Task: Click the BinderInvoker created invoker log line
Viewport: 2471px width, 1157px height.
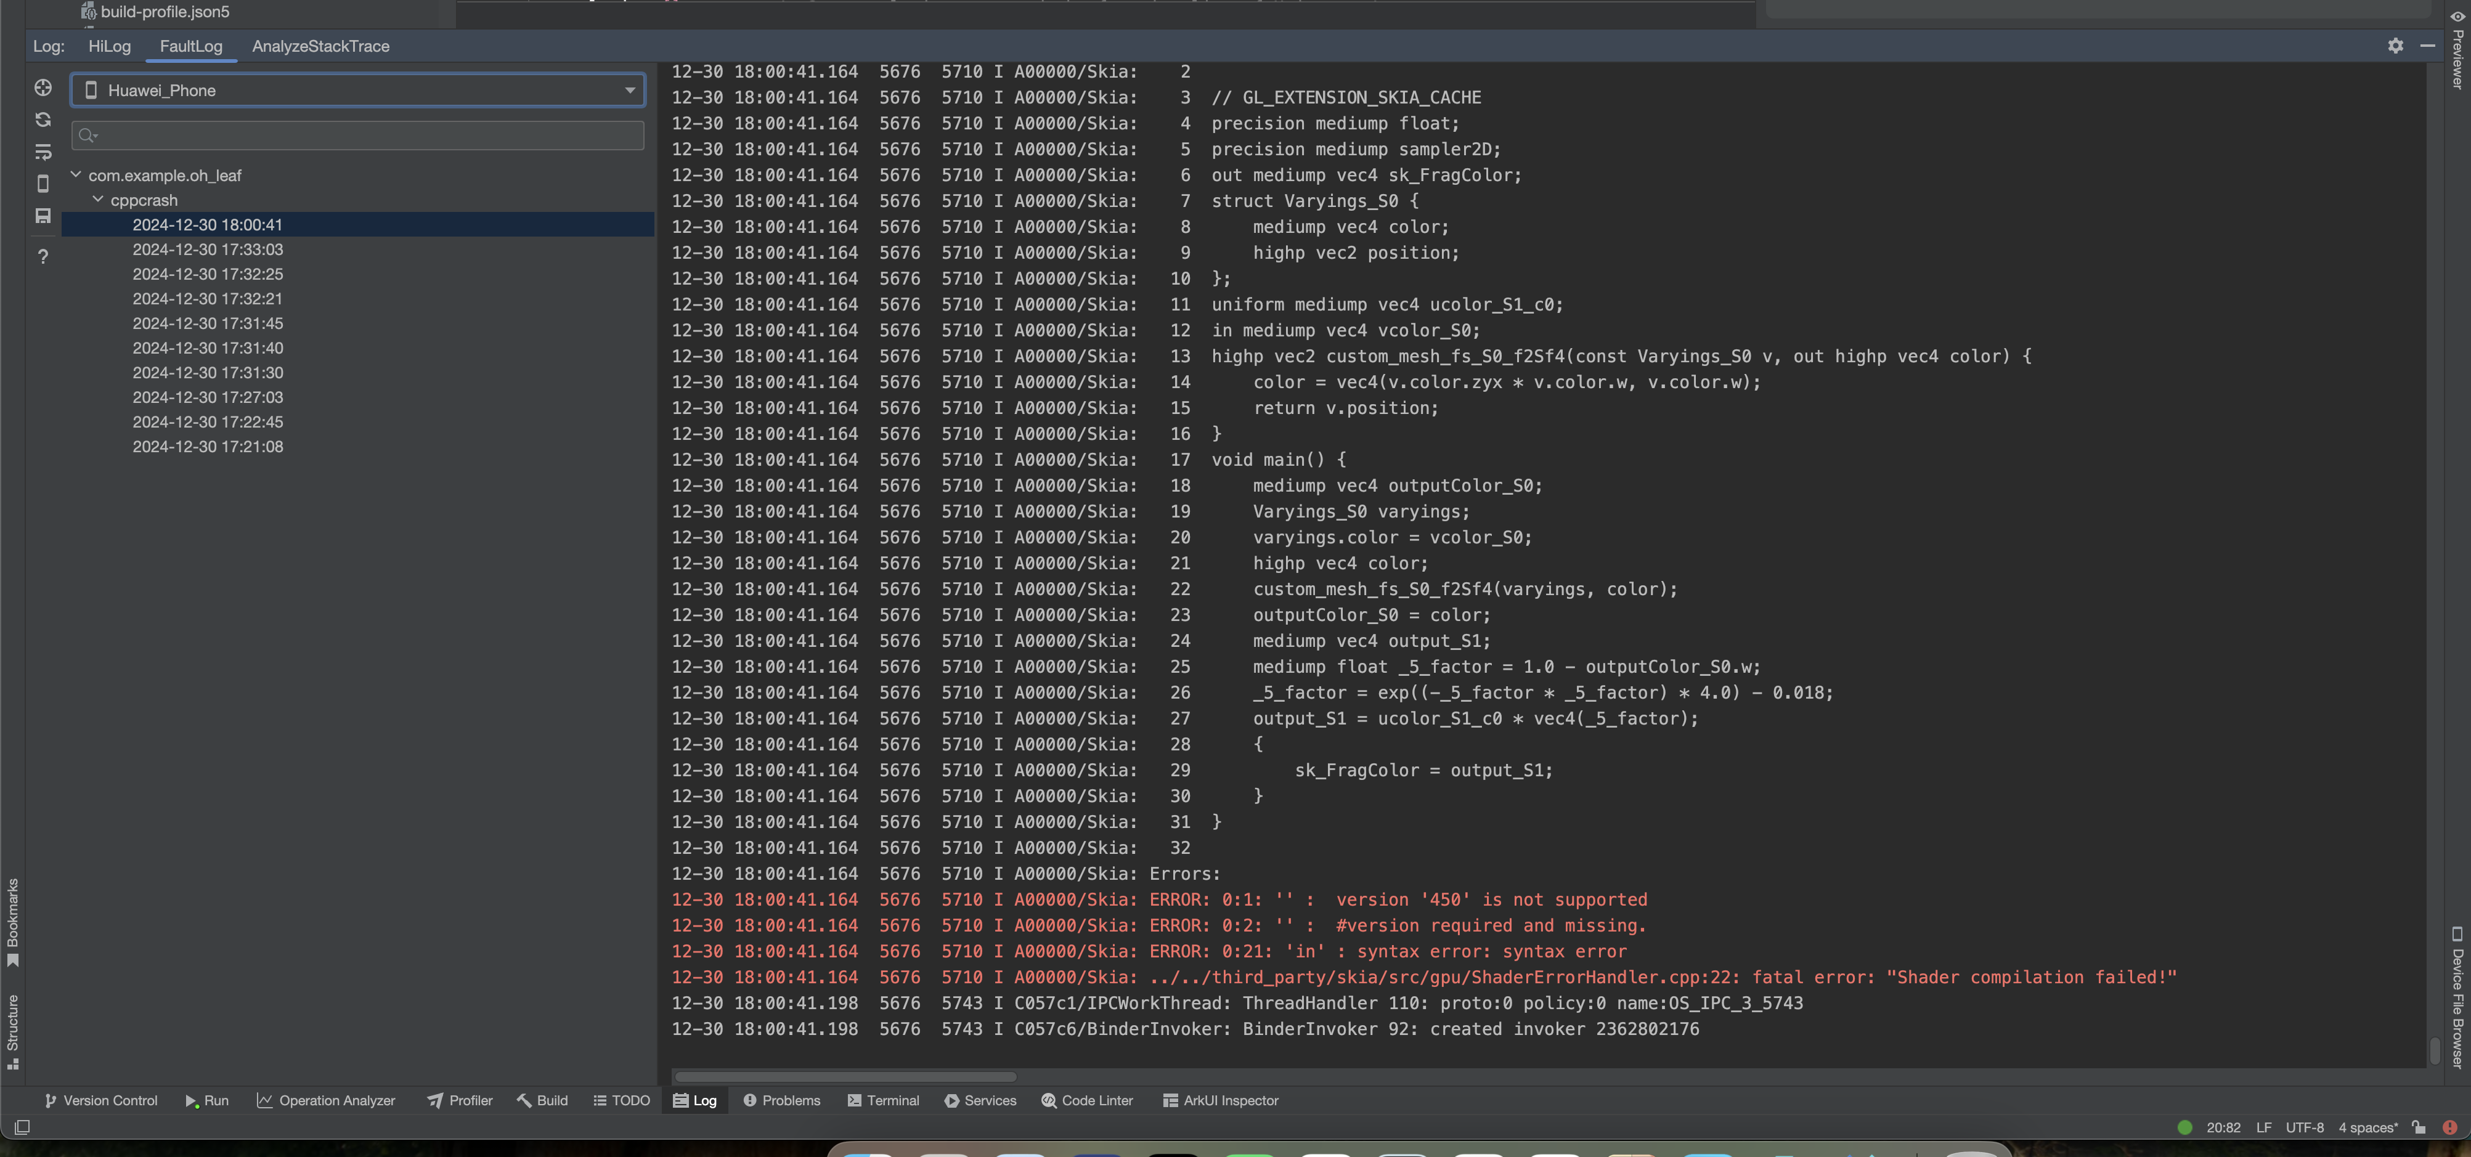Action: pyautogui.click(x=1184, y=1029)
